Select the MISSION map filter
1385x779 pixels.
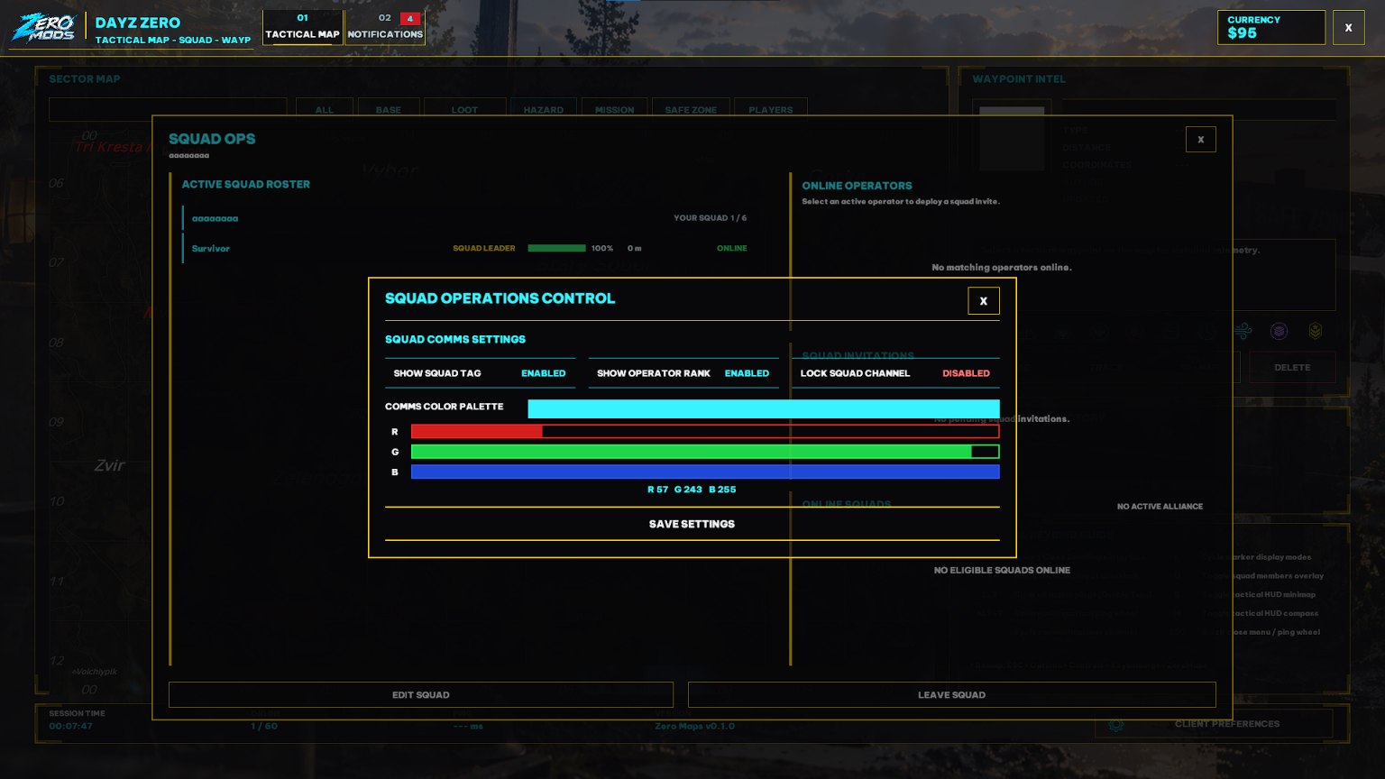614,109
